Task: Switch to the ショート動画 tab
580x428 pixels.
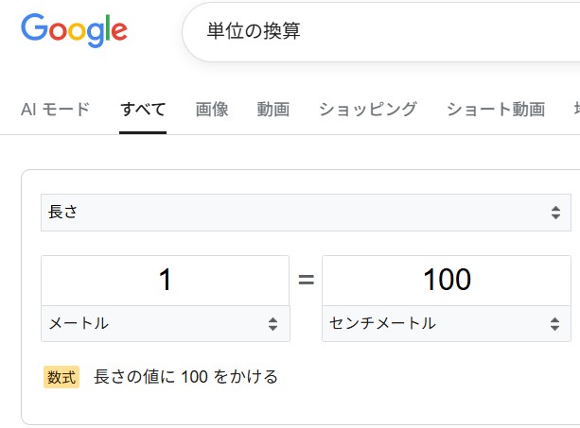Action: pyautogui.click(x=496, y=109)
